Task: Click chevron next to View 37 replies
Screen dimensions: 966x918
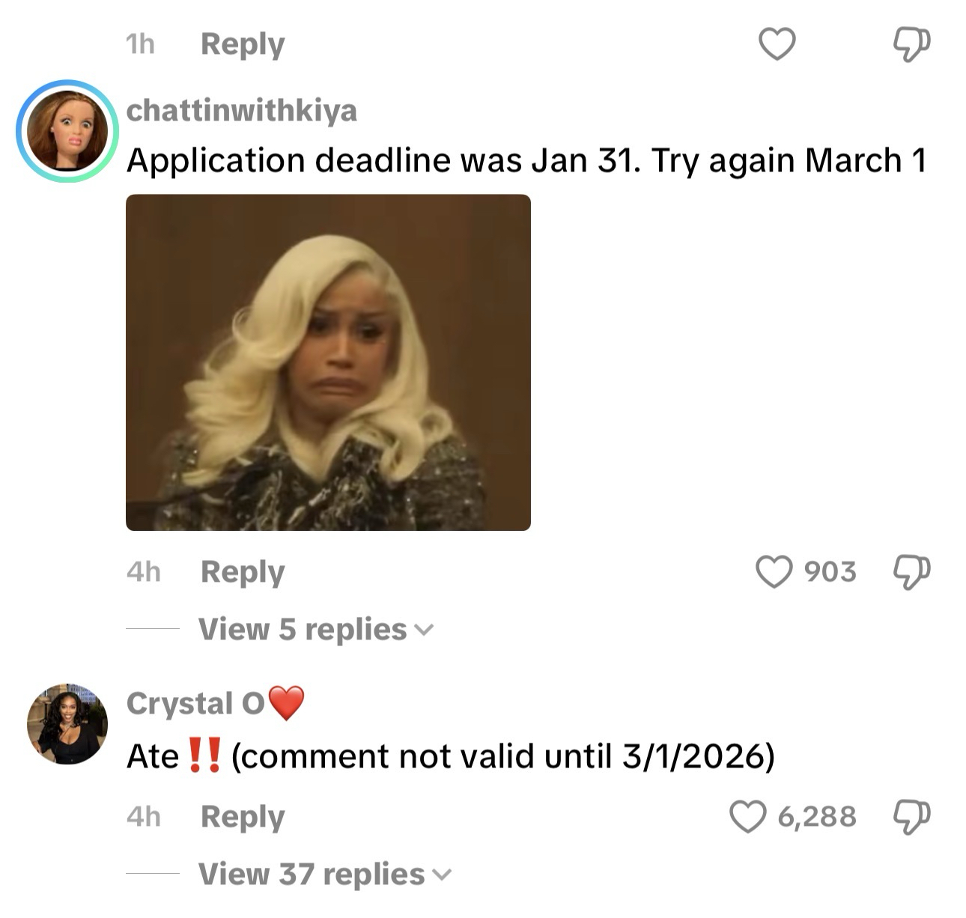Action: (x=443, y=875)
